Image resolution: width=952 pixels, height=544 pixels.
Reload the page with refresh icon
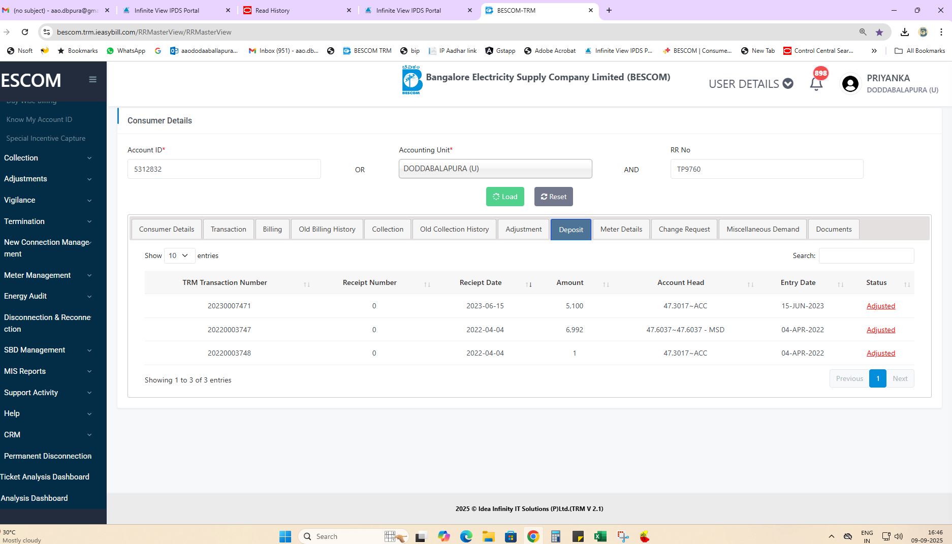click(25, 32)
